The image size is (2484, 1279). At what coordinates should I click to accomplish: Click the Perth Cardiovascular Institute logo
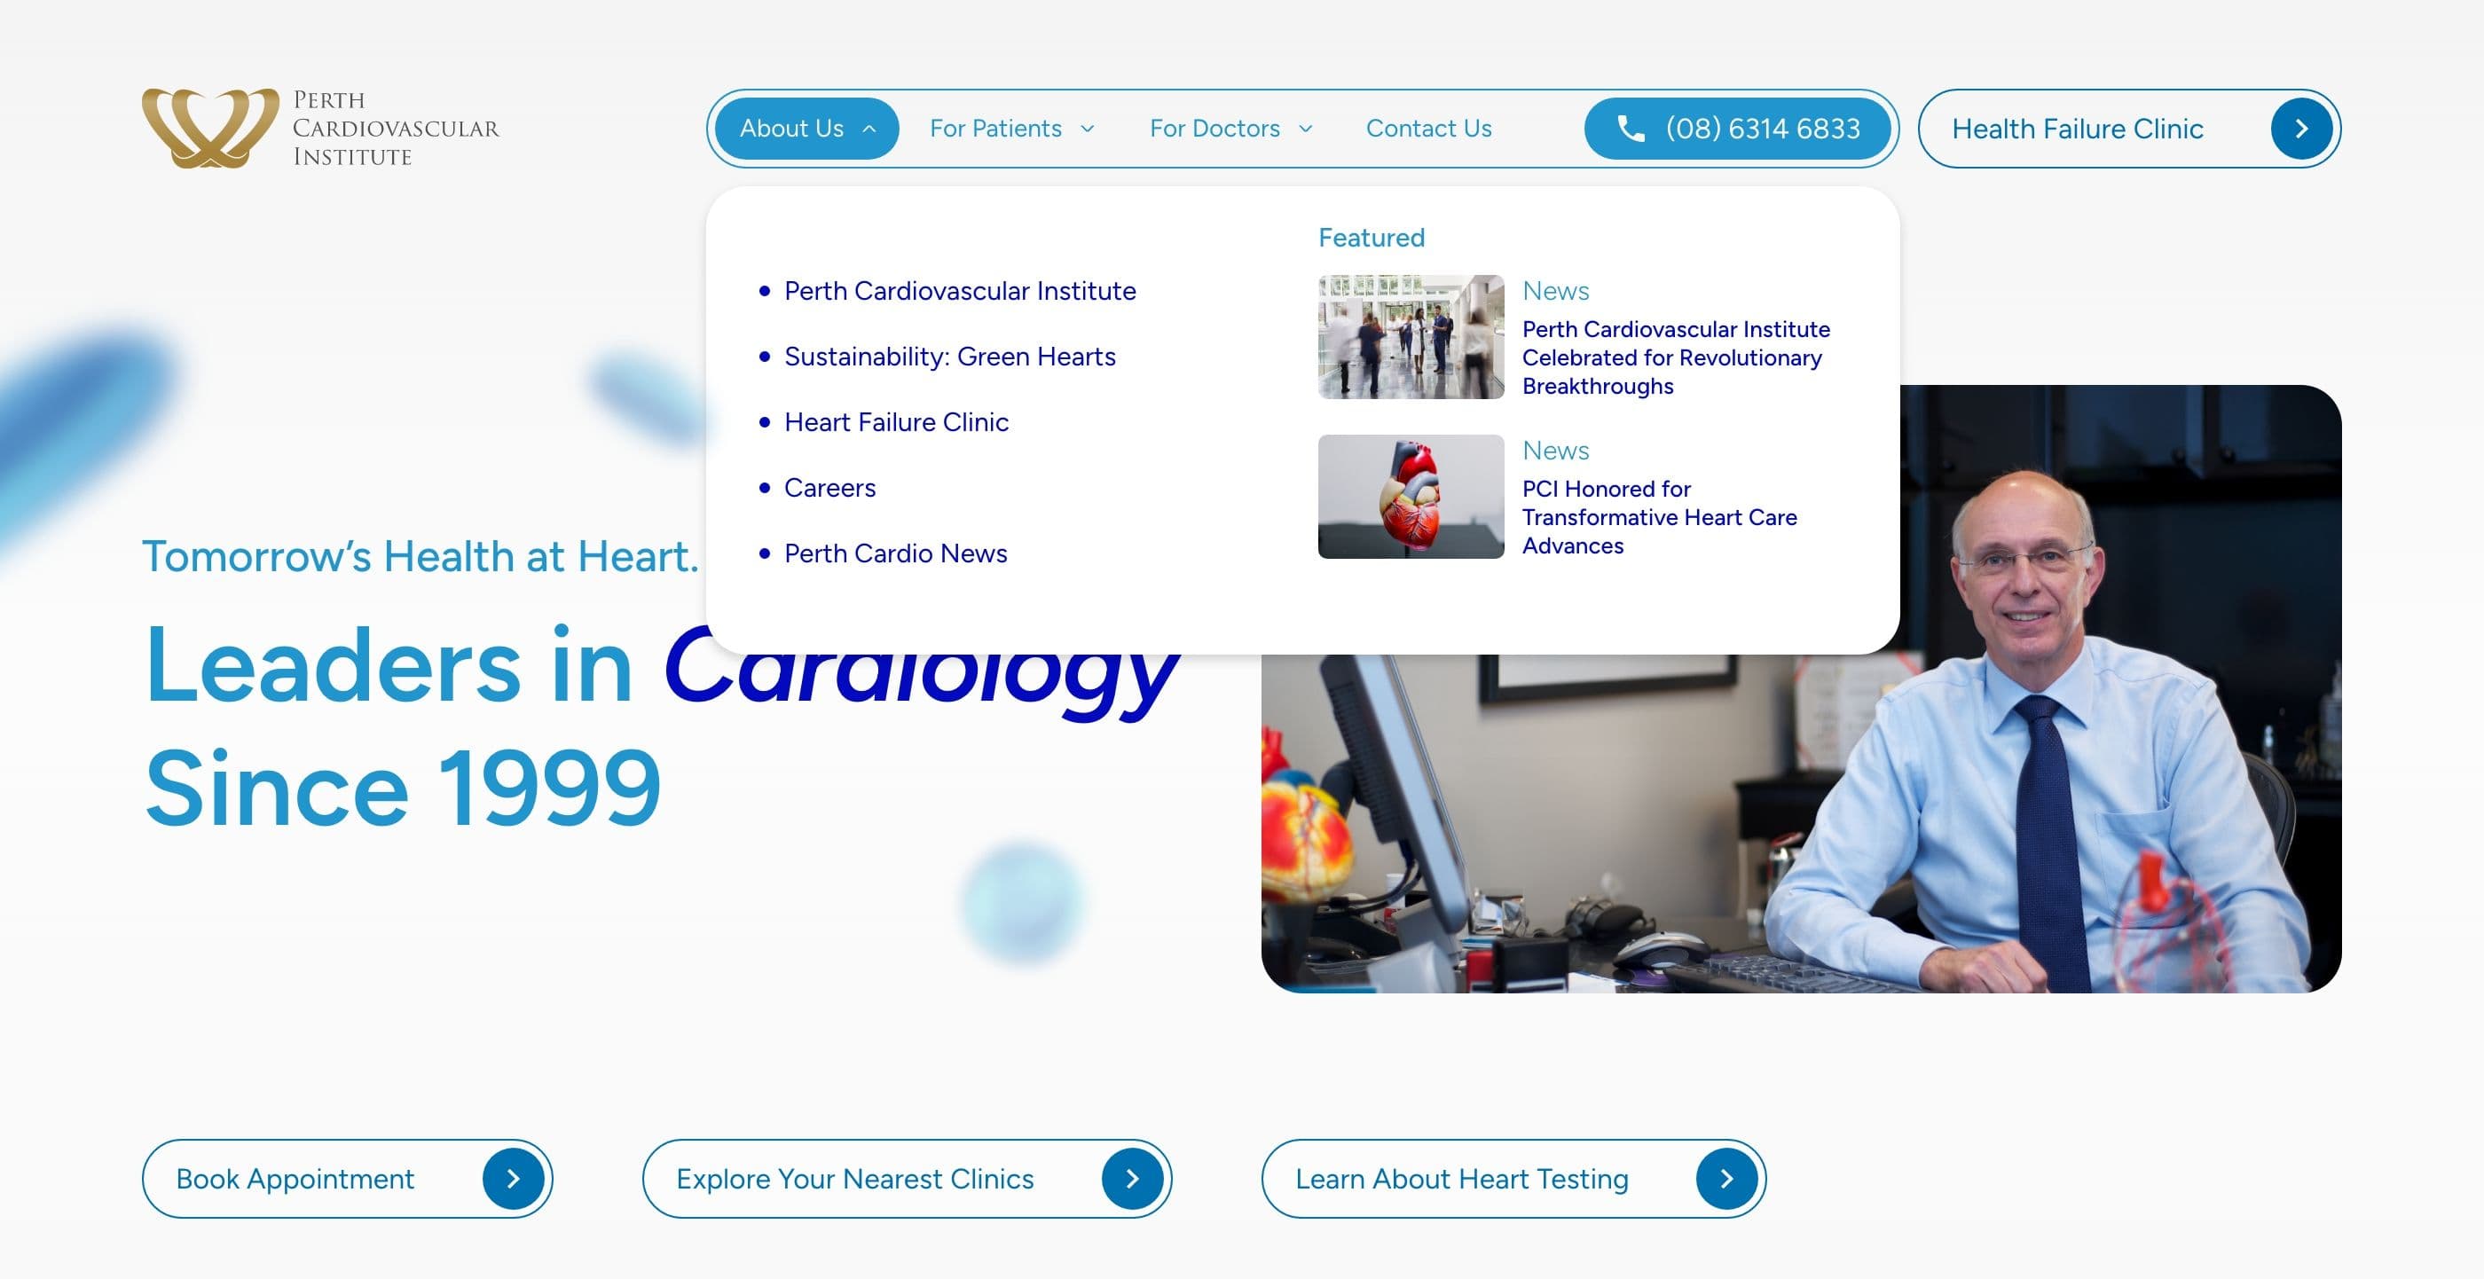(x=320, y=129)
